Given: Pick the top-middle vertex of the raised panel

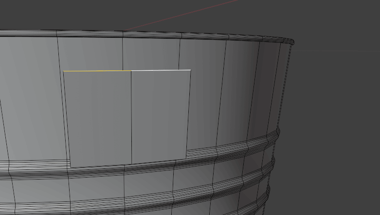Looking at the screenshot, I should point(131,70).
